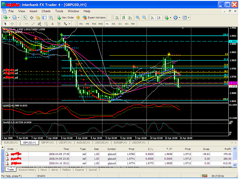239x179 pixels.
Task: Open the Indicators dropdown arrow
Action: pyautogui.click(x=171, y=18)
